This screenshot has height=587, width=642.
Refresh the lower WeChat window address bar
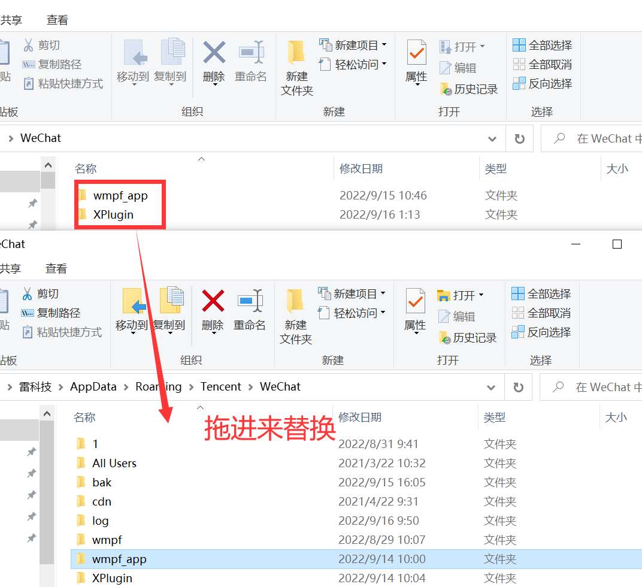click(x=519, y=387)
